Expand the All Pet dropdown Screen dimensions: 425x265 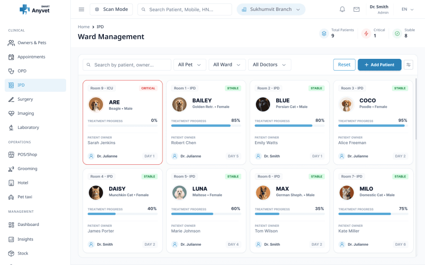pos(190,64)
